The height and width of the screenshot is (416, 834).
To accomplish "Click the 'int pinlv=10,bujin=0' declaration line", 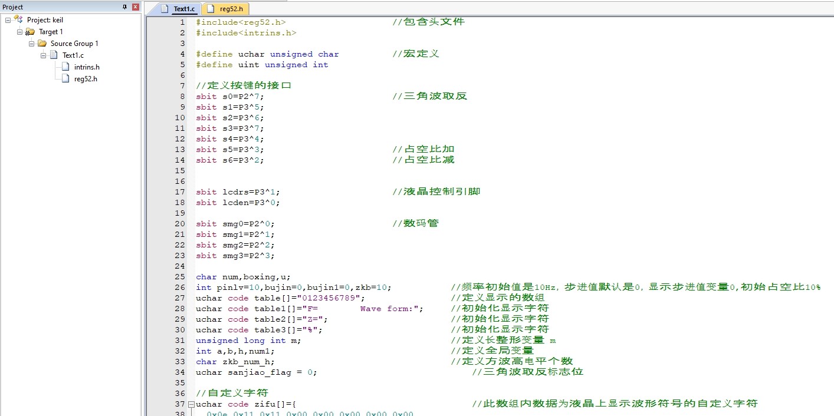I will 294,288.
